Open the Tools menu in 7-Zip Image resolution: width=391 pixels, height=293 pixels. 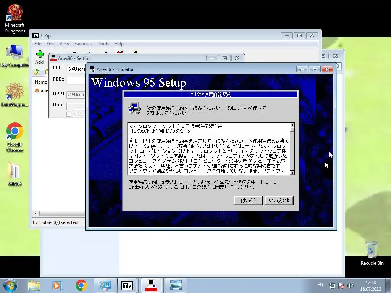click(x=103, y=44)
